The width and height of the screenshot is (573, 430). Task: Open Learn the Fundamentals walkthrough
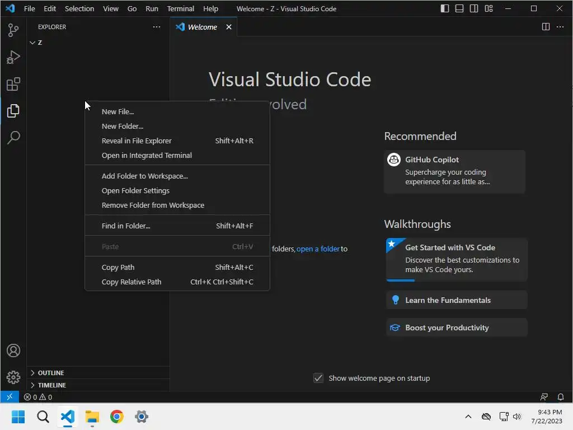point(457,300)
